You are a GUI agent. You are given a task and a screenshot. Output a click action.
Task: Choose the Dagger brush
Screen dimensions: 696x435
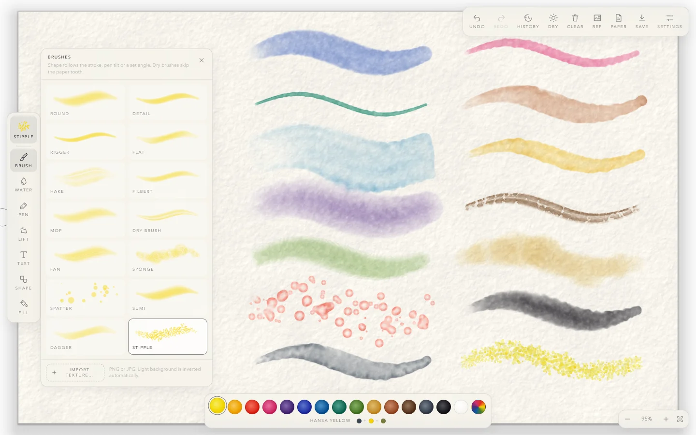click(x=85, y=336)
